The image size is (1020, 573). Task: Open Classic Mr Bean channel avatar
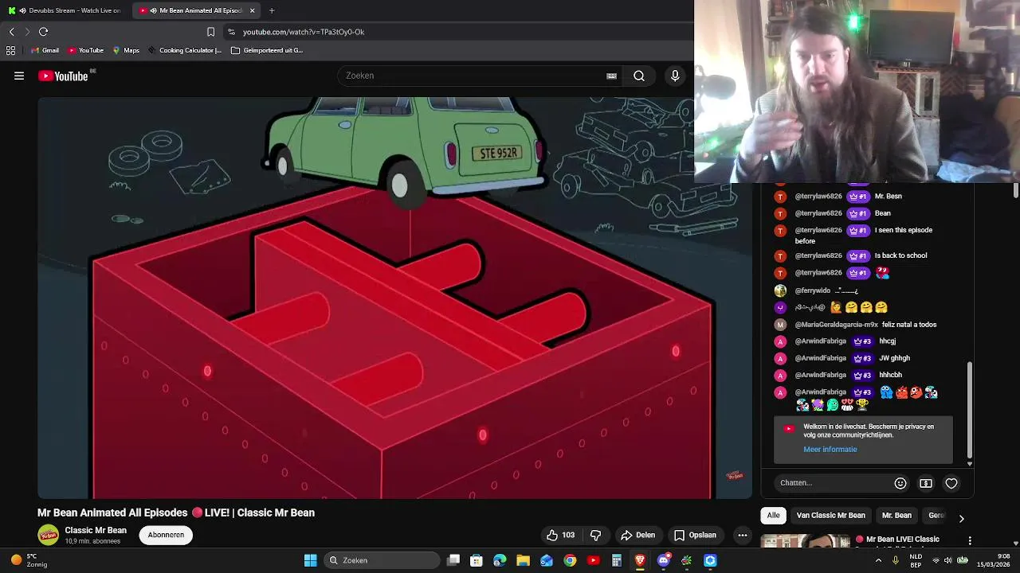tap(49, 535)
